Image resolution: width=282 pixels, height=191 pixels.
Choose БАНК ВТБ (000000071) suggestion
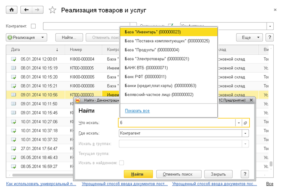tap(169, 68)
